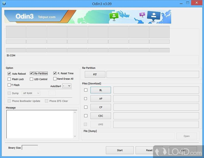204x158 pixels.
Task: Click the Reset button
Action: click(x=149, y=150)
